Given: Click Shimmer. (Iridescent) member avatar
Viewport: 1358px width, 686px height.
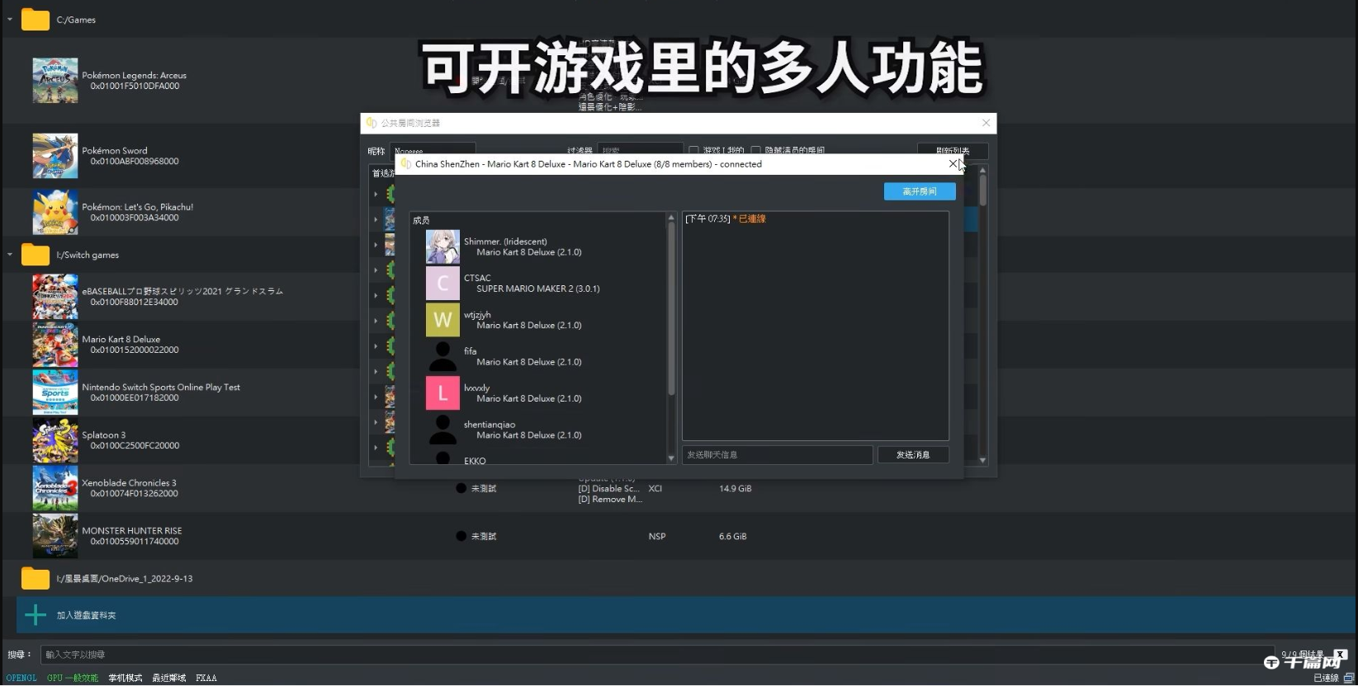Looking at the screenshot, I should [x=442, y=247].
